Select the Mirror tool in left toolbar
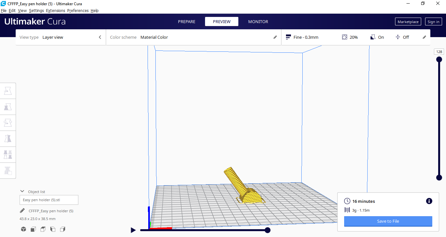The height and width of the screenshot is (237, 446). click(x=8, y=138)
